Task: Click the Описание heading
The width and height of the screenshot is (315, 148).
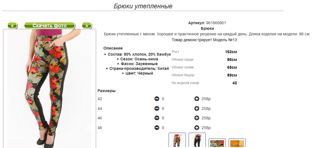Action: (x=113, y=48)
